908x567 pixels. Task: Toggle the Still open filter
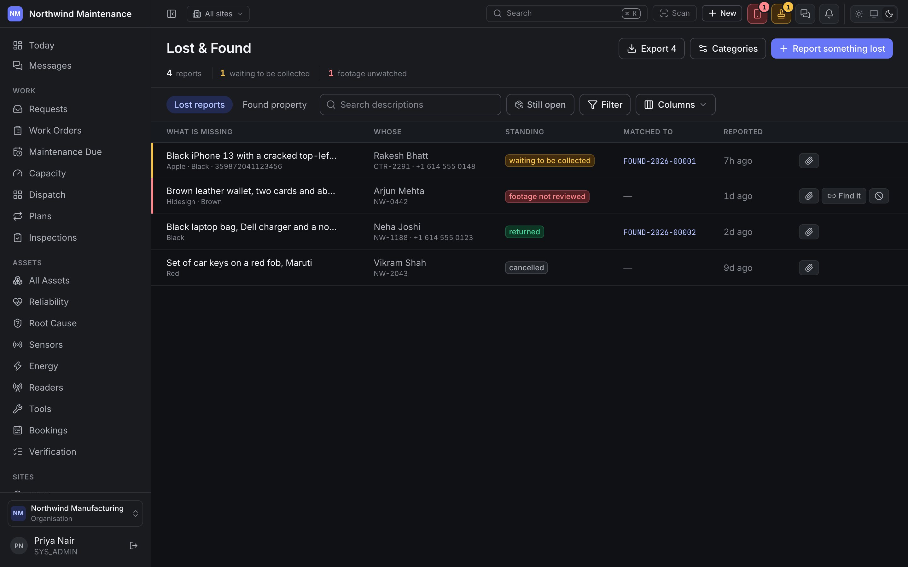pyautogui.click(x=540, y=105)
